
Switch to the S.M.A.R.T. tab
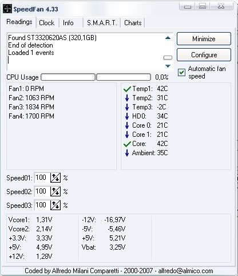(x=102, y=23)
